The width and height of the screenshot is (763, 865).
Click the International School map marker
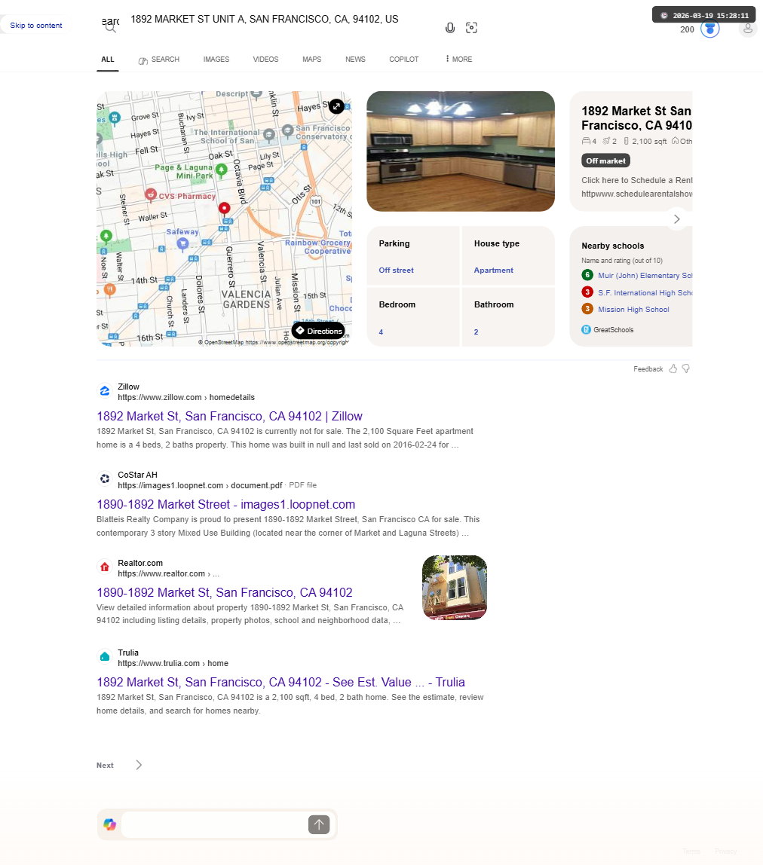[x=269, y=135]
